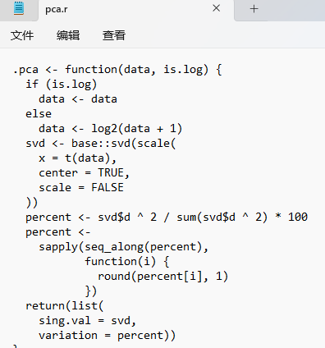Place cursor on the .pca function definition line
The image size is (325, 348).
click(x=117, y=70)
